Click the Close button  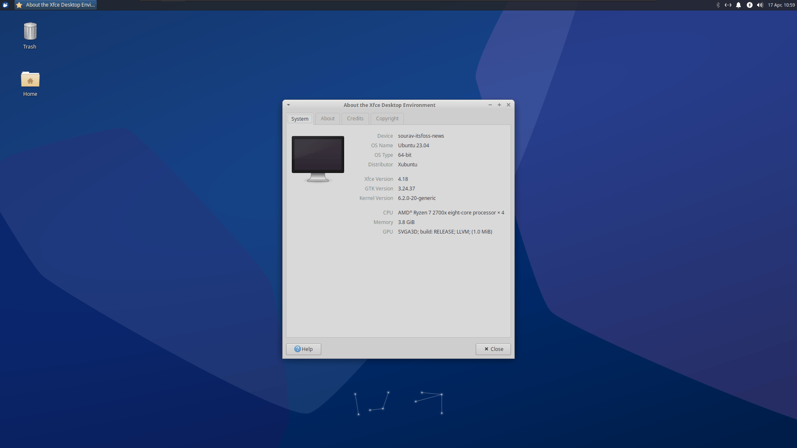[x=493, y=348]
